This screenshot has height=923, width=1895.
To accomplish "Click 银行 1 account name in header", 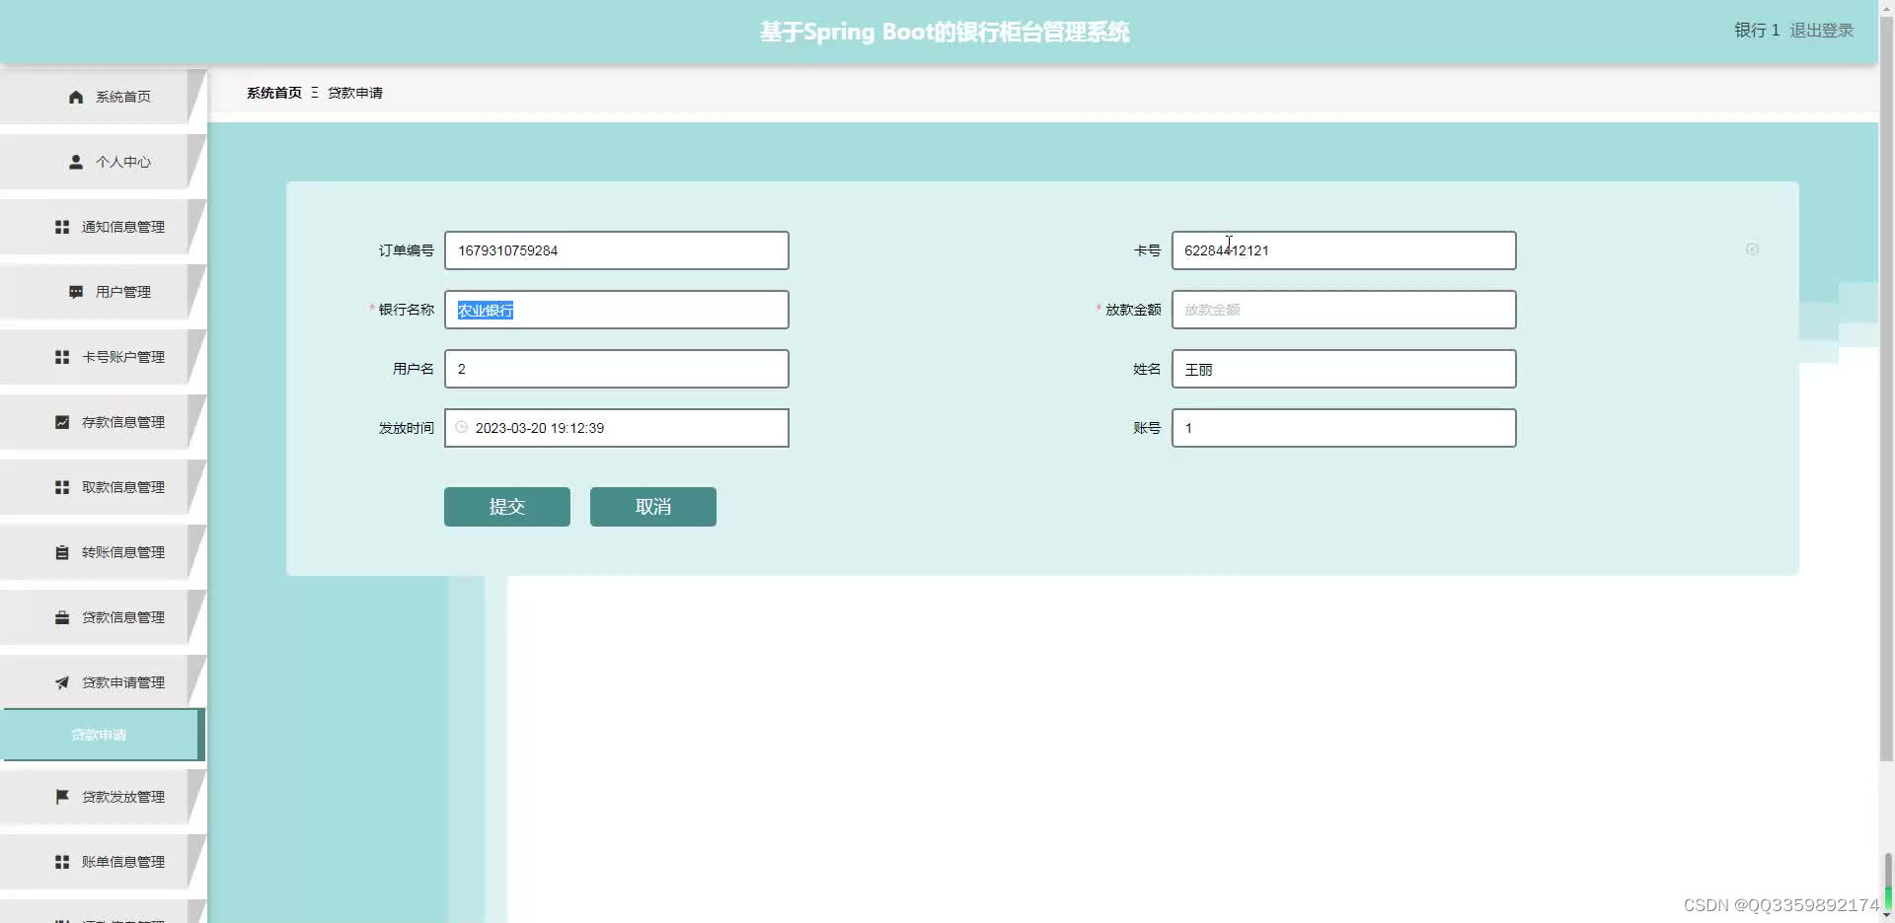I will [1757, 31].
